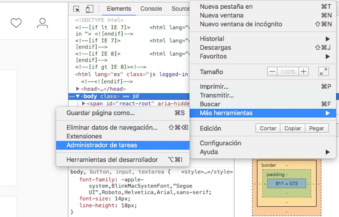Screen dimensions: 339x217
Task: Toggle the device toolbar icon
Action: pos(89,9)
